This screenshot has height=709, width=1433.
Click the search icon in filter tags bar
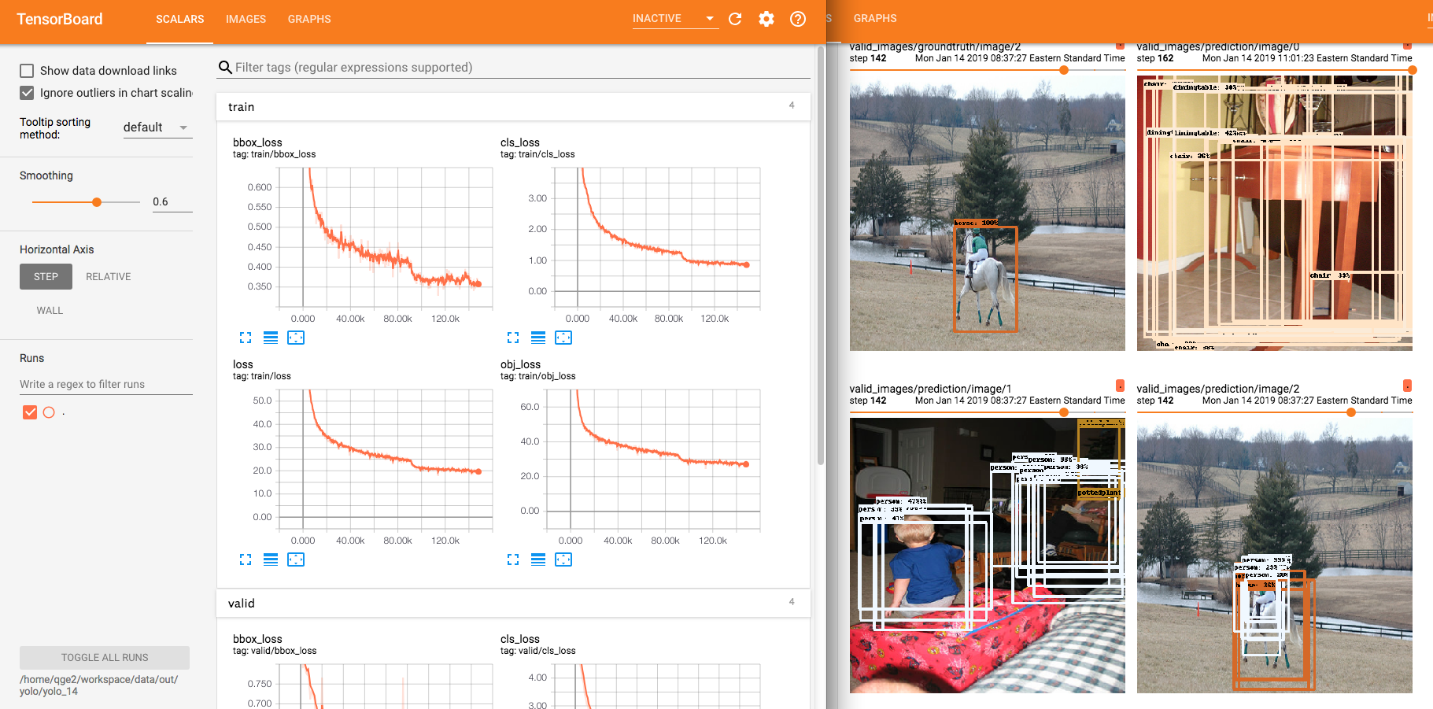click(225, 68)
